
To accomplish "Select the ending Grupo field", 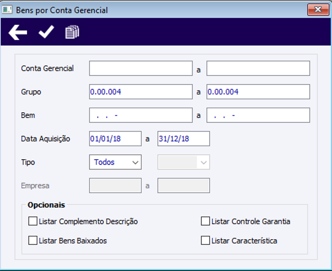I will pyautogui.click(x=258, y=92).
